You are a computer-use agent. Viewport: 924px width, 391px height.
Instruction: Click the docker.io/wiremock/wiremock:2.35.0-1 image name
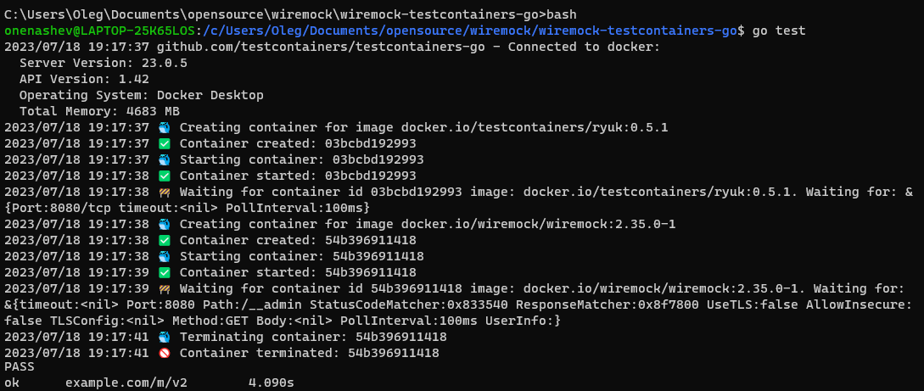pyautogui.click(x=539, y=225)
